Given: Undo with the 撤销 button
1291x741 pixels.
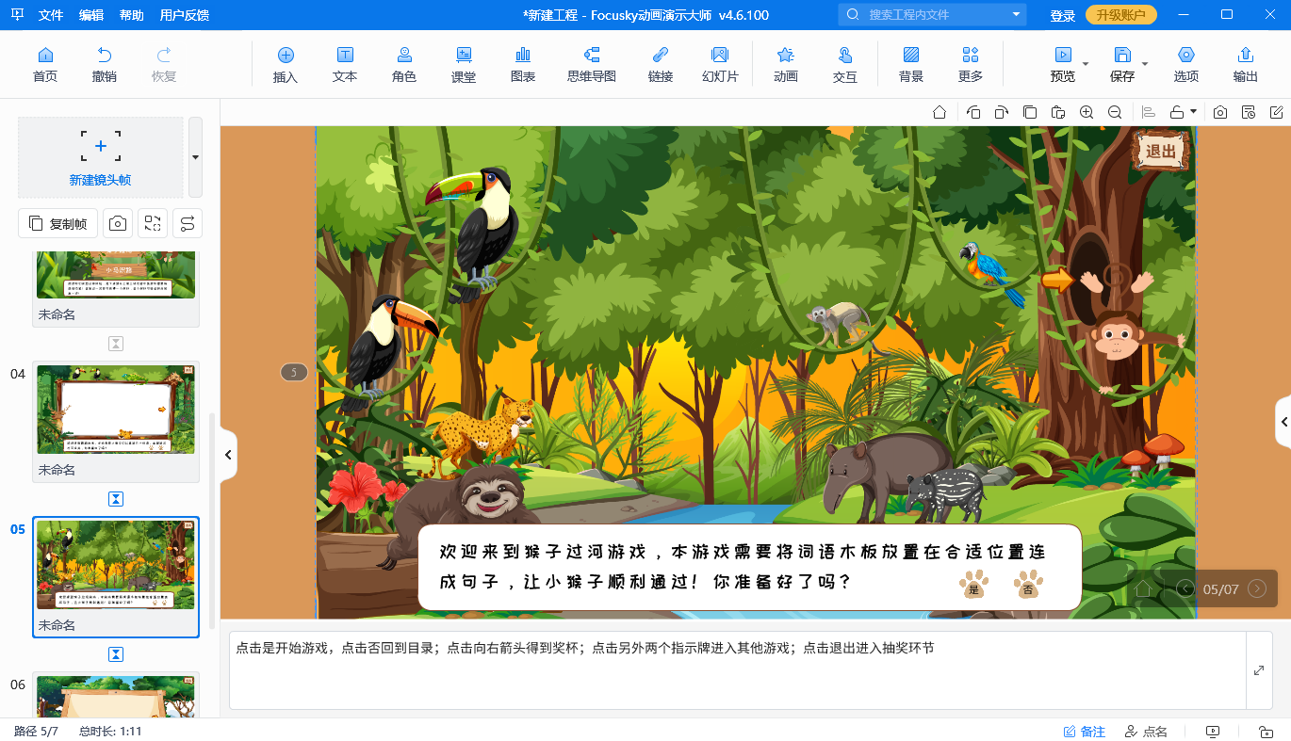Looking at the screenshot, I should pyautogui.click(x=105, y=64).
